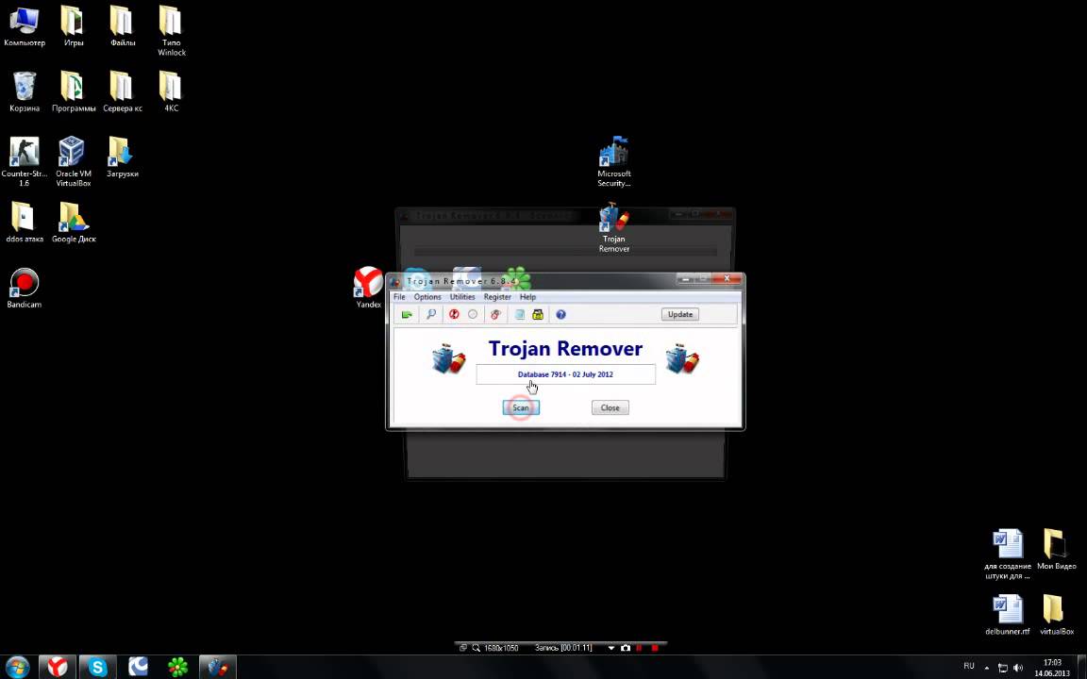Select the Мои Видео folder

[x=1057, y=550]
